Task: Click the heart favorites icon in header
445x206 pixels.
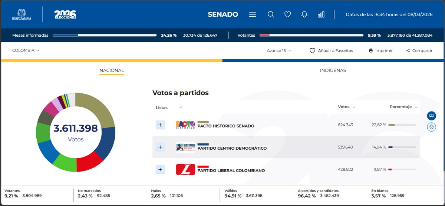Action: pos(287,14)
